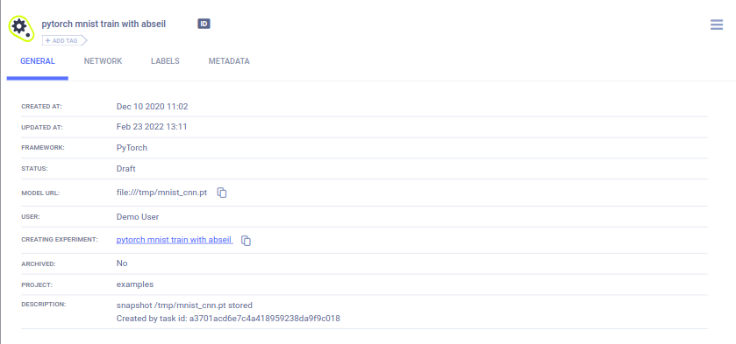
Task: Open the Metadata tab
Action: (229, 61)
